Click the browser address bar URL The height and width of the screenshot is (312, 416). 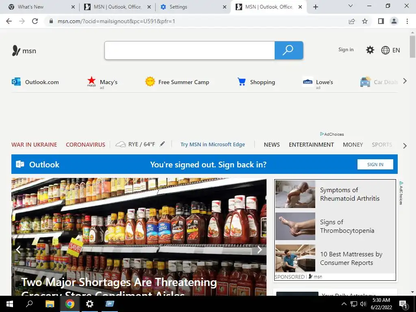pos(116,21)
